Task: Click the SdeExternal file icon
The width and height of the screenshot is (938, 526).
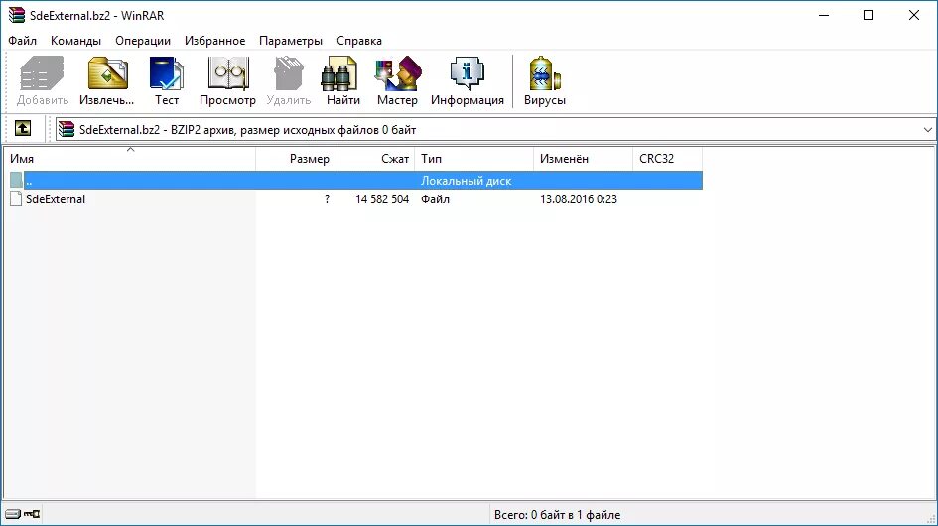Action: [16, 199]
